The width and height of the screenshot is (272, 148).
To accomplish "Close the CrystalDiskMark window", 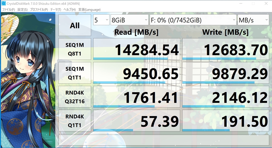I will (266, 3).
